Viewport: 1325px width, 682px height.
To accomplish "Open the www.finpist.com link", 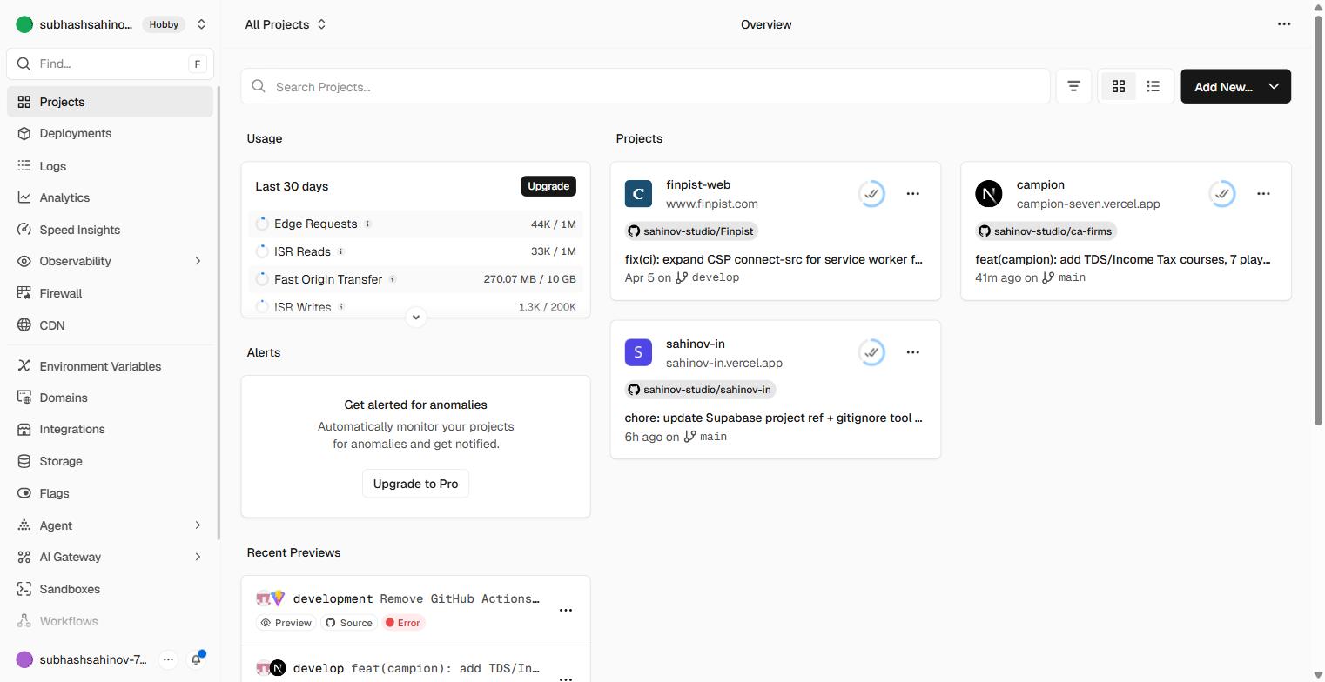I will [x=712, y=204].
